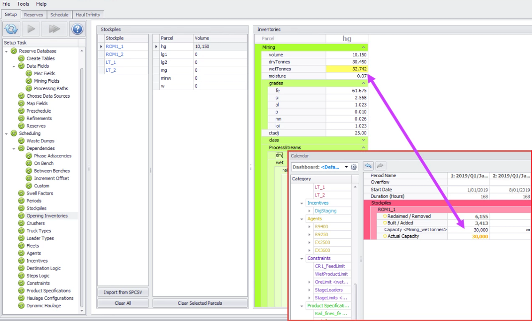Click the Clear Selected Parcels button
Screen dimensions: 532x321
click(x=200, y=303)
